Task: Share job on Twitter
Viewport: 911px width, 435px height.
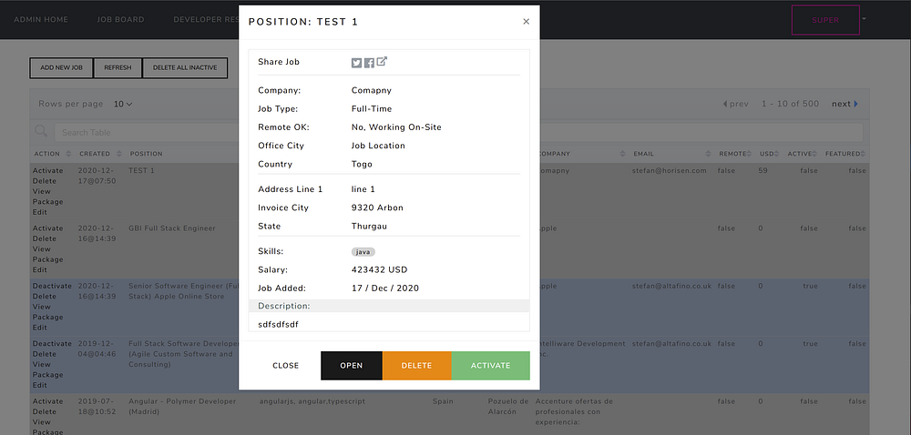Action: coord(357,63)
